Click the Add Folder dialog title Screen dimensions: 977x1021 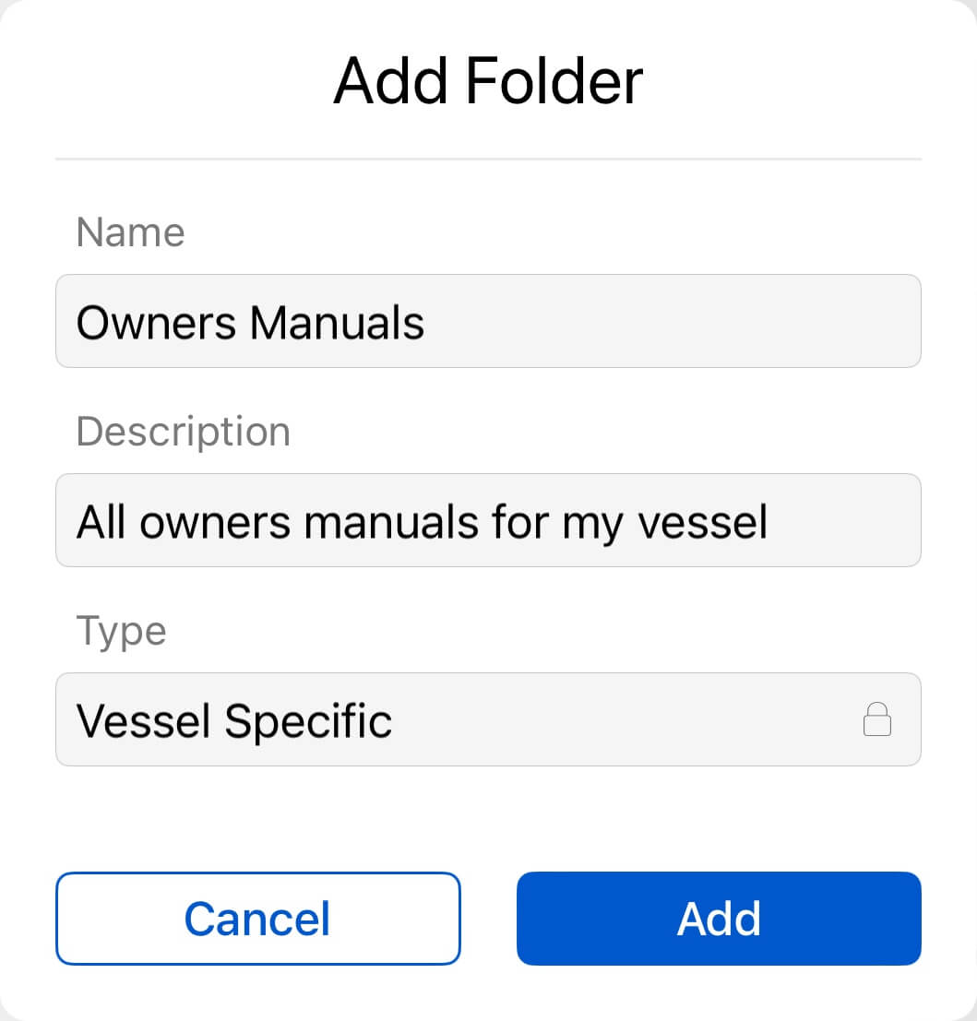point(488,80)
